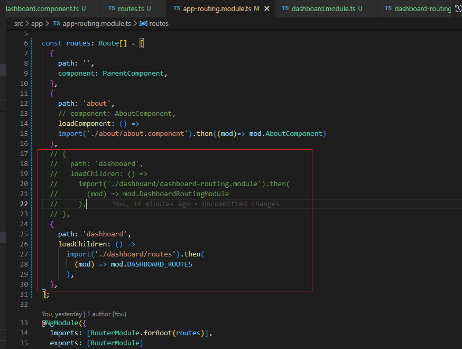Click the timeline history icon at top right

pyautogui.click(x=458, y=8)
